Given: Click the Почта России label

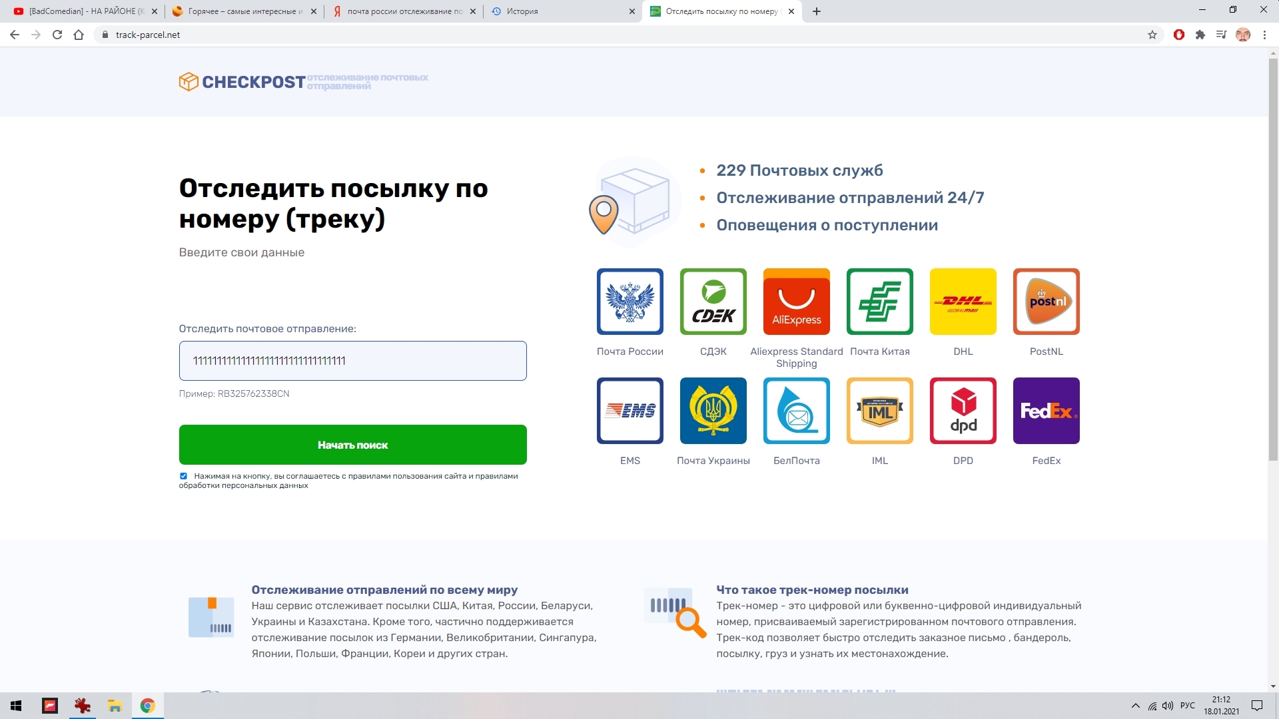Looking at the screenshot, I should pos(630,352).
